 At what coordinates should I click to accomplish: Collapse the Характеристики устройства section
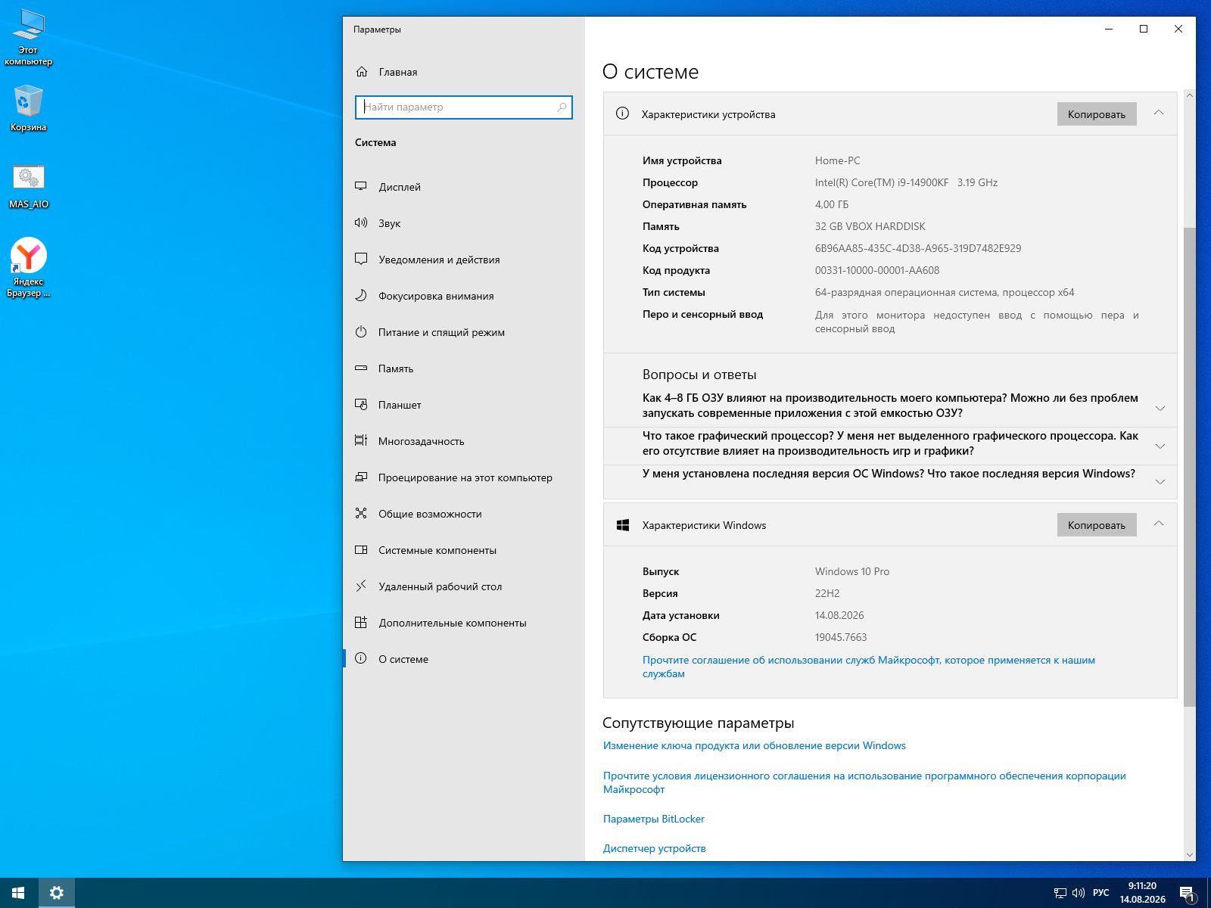pyautogui.click(x=1158, y=113)
